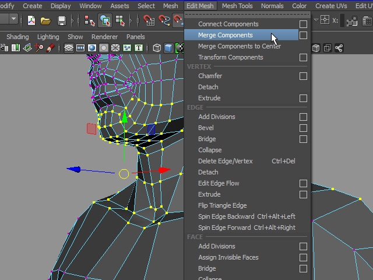Image resolution: width=373 pixels, height=280 pixels.
Task: Open Edit Edge Flow option box
Action: click(x=303, y=184)
